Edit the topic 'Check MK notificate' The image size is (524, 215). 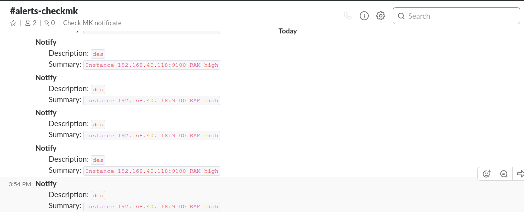pos(92,23)
